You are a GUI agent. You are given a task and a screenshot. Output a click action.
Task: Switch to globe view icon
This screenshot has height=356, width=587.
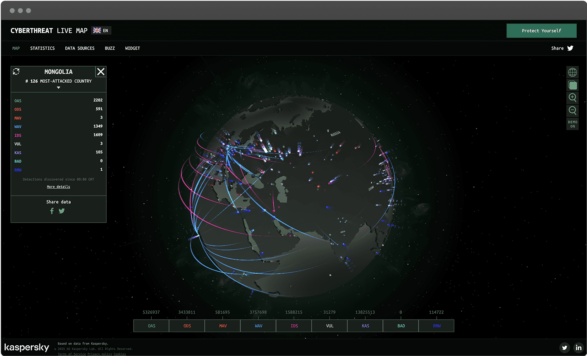pos(573,72)
